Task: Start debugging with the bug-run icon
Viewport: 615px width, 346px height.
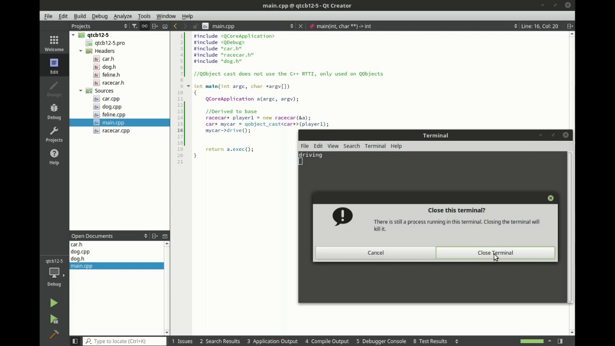Action: click(x=54, y=319)
